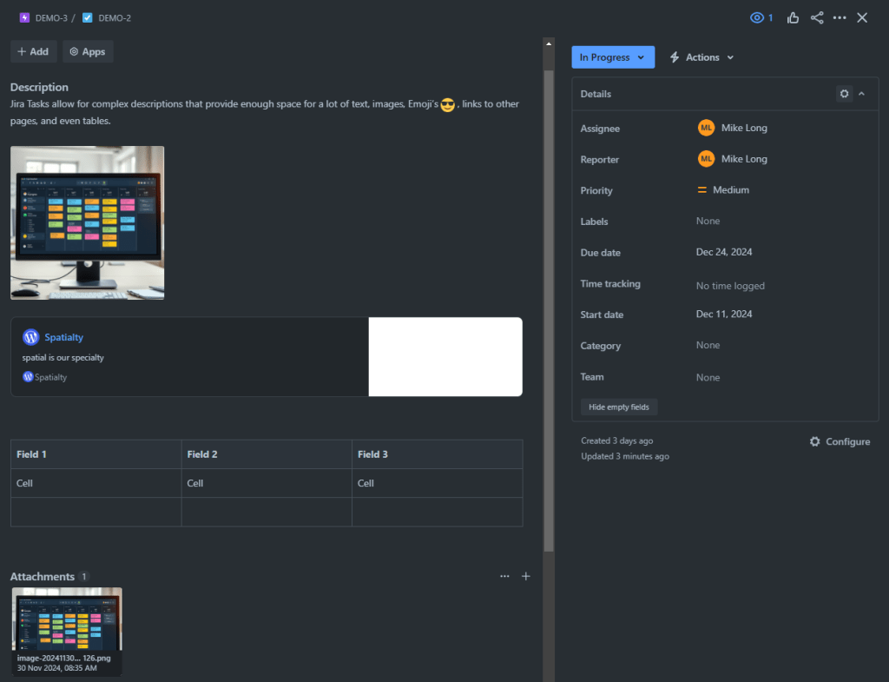
Task: Open attachments three-dot options menu
Action: 504,576
